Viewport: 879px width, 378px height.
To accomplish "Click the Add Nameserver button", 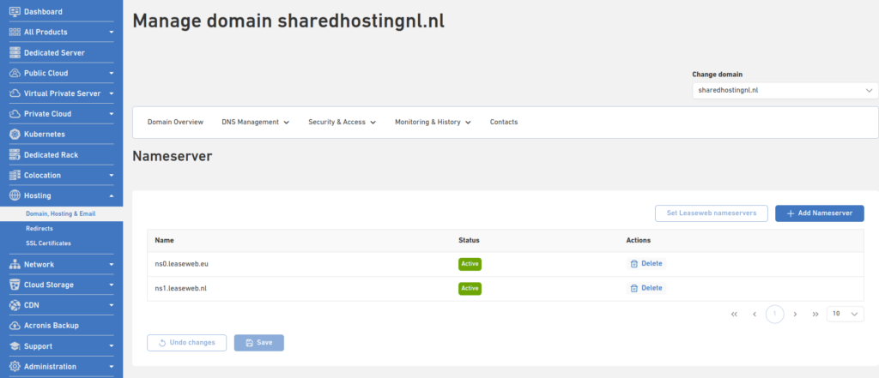I will coord(819,213).
